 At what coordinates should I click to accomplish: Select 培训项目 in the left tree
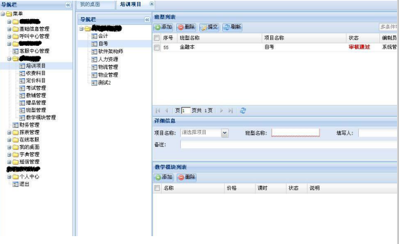35,66
